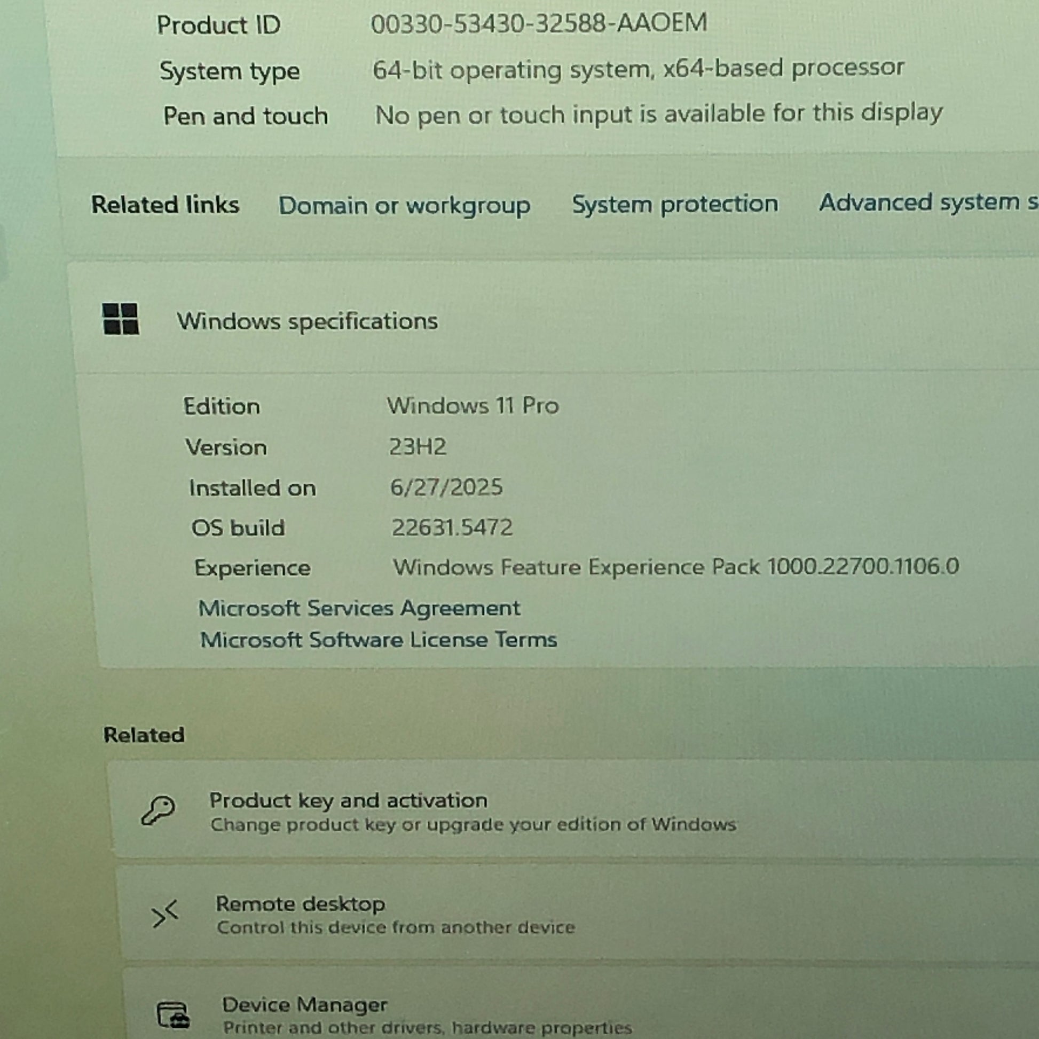Click the Remote desktop arrows icon
This screenshot has height=1039, width=1039.
[164, 914]
